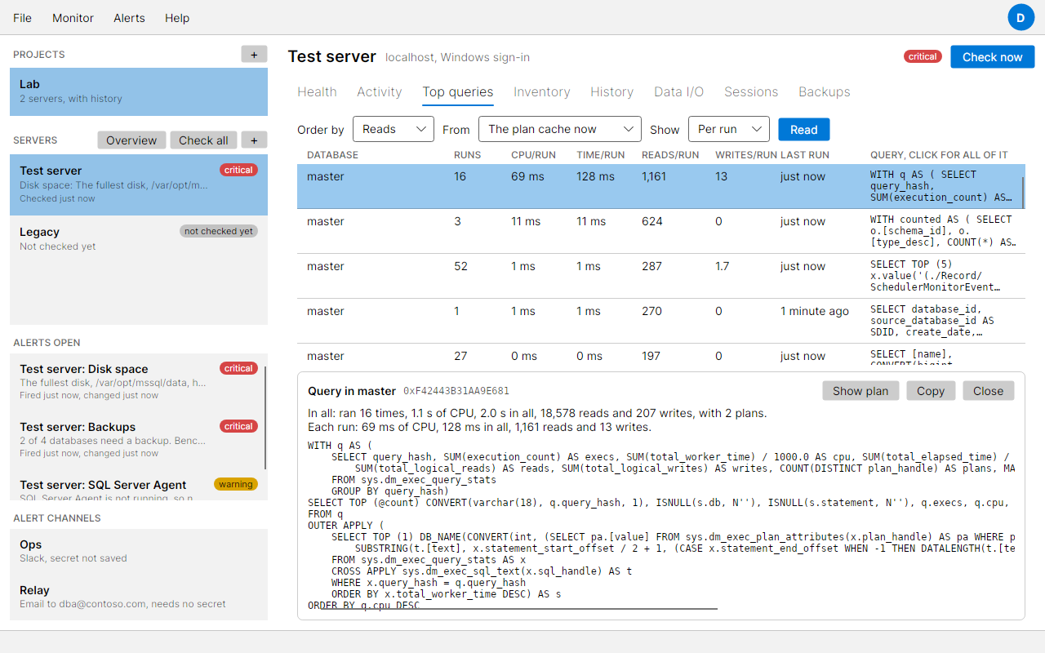Select the Test server entry
Screen dimensions: 1045x653
pyautogui.click(x=139, y=184)
